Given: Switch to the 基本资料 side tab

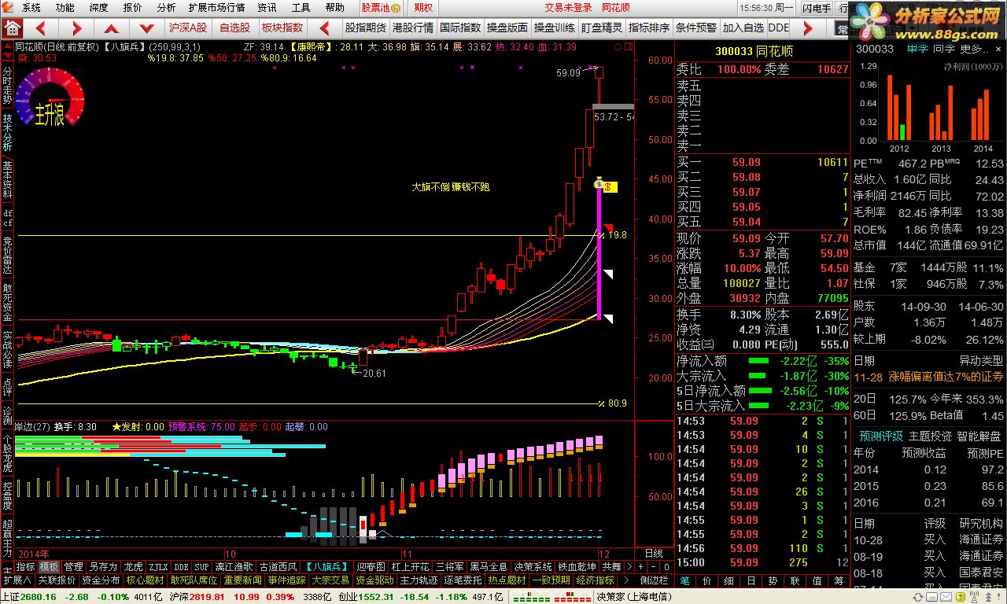Looking at the screenshot, I should coord(7,179).
